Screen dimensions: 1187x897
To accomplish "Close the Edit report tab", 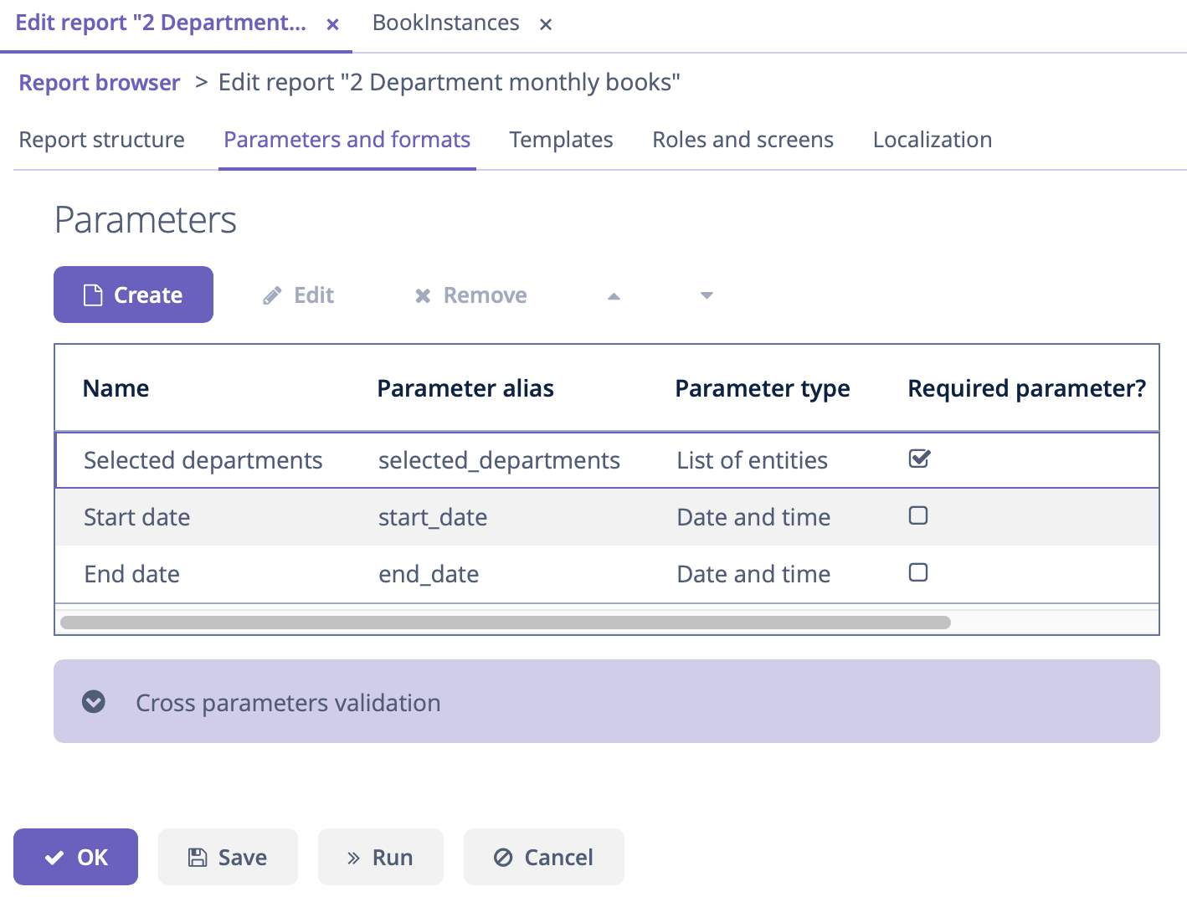I will (332, 24).
